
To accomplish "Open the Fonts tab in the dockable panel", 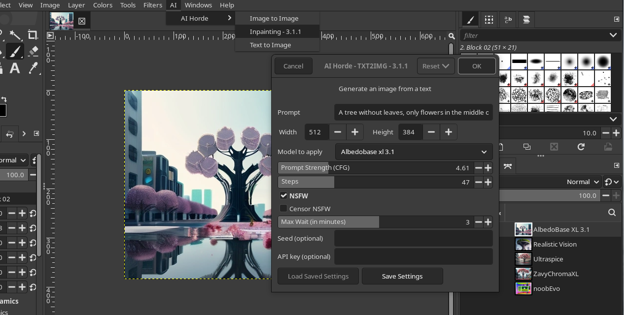I will (x=508, y=20).
